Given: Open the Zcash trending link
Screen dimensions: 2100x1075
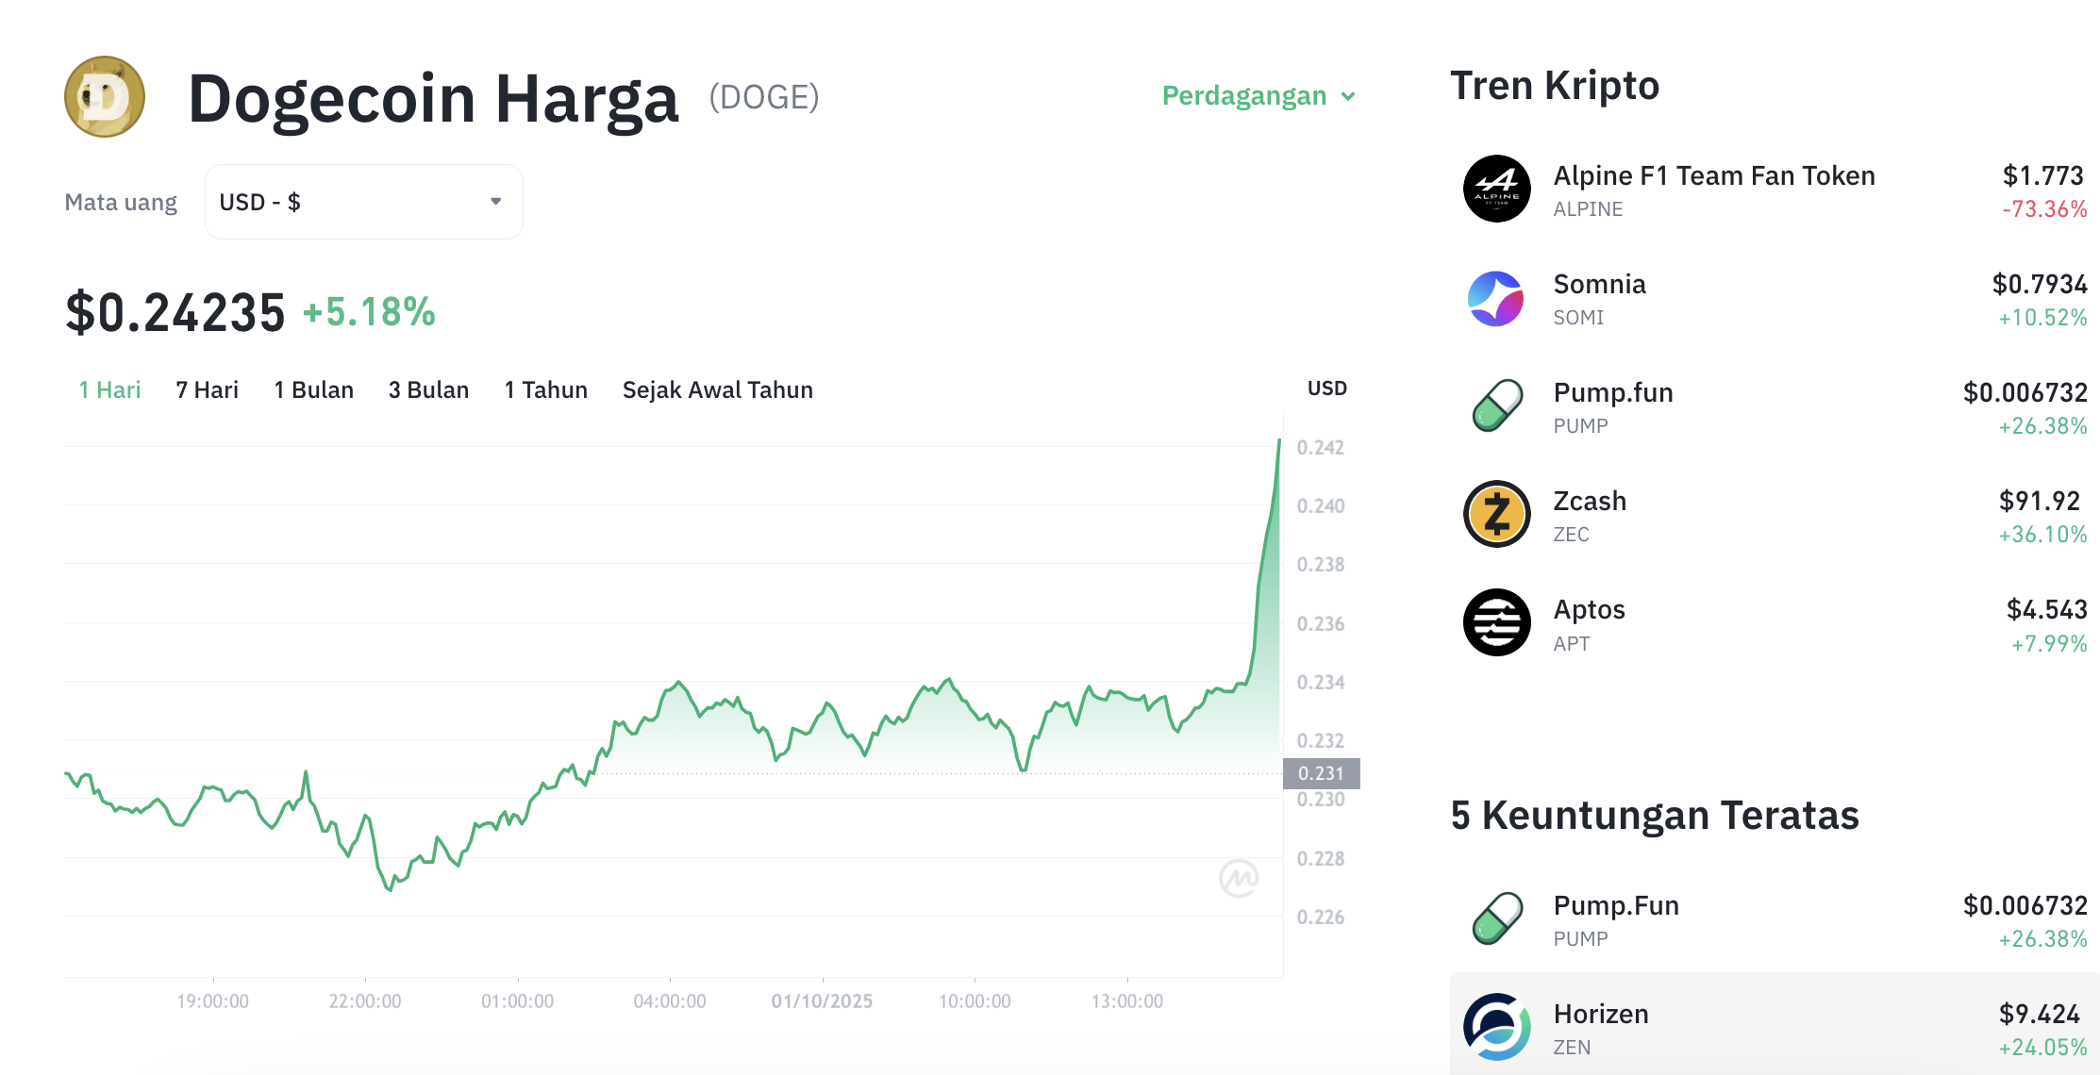Looking at the screenshot, I should tap(1590, 502).
